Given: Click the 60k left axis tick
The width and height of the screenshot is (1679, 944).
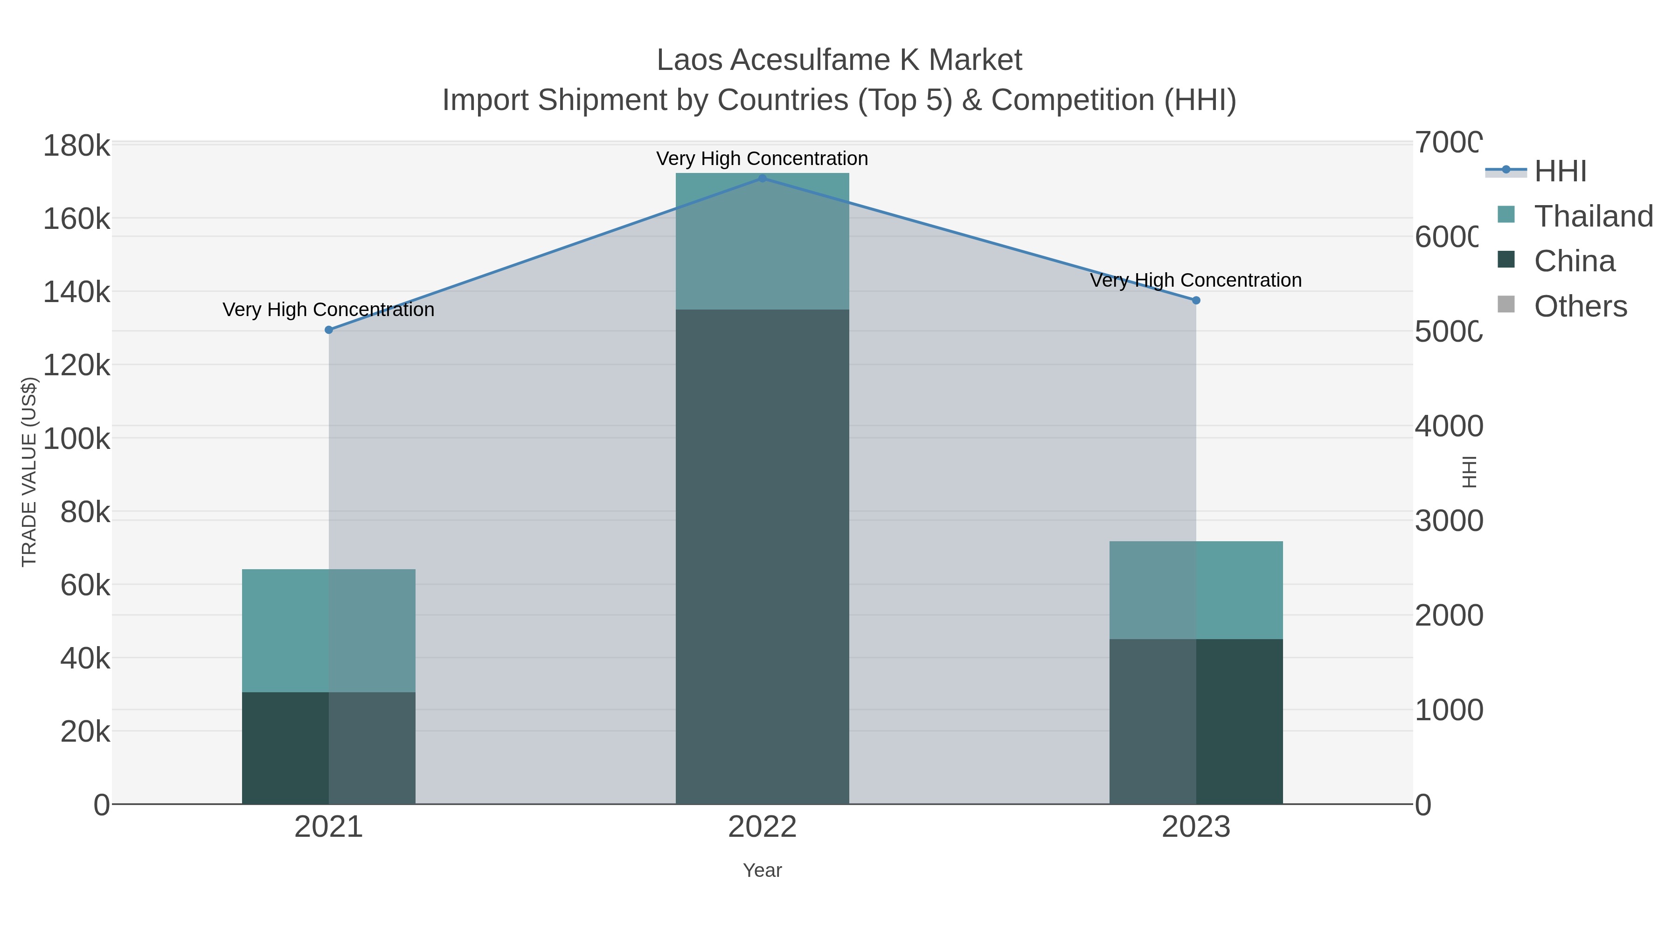Looking at the screenshot, I should click(x=85, y=586).
